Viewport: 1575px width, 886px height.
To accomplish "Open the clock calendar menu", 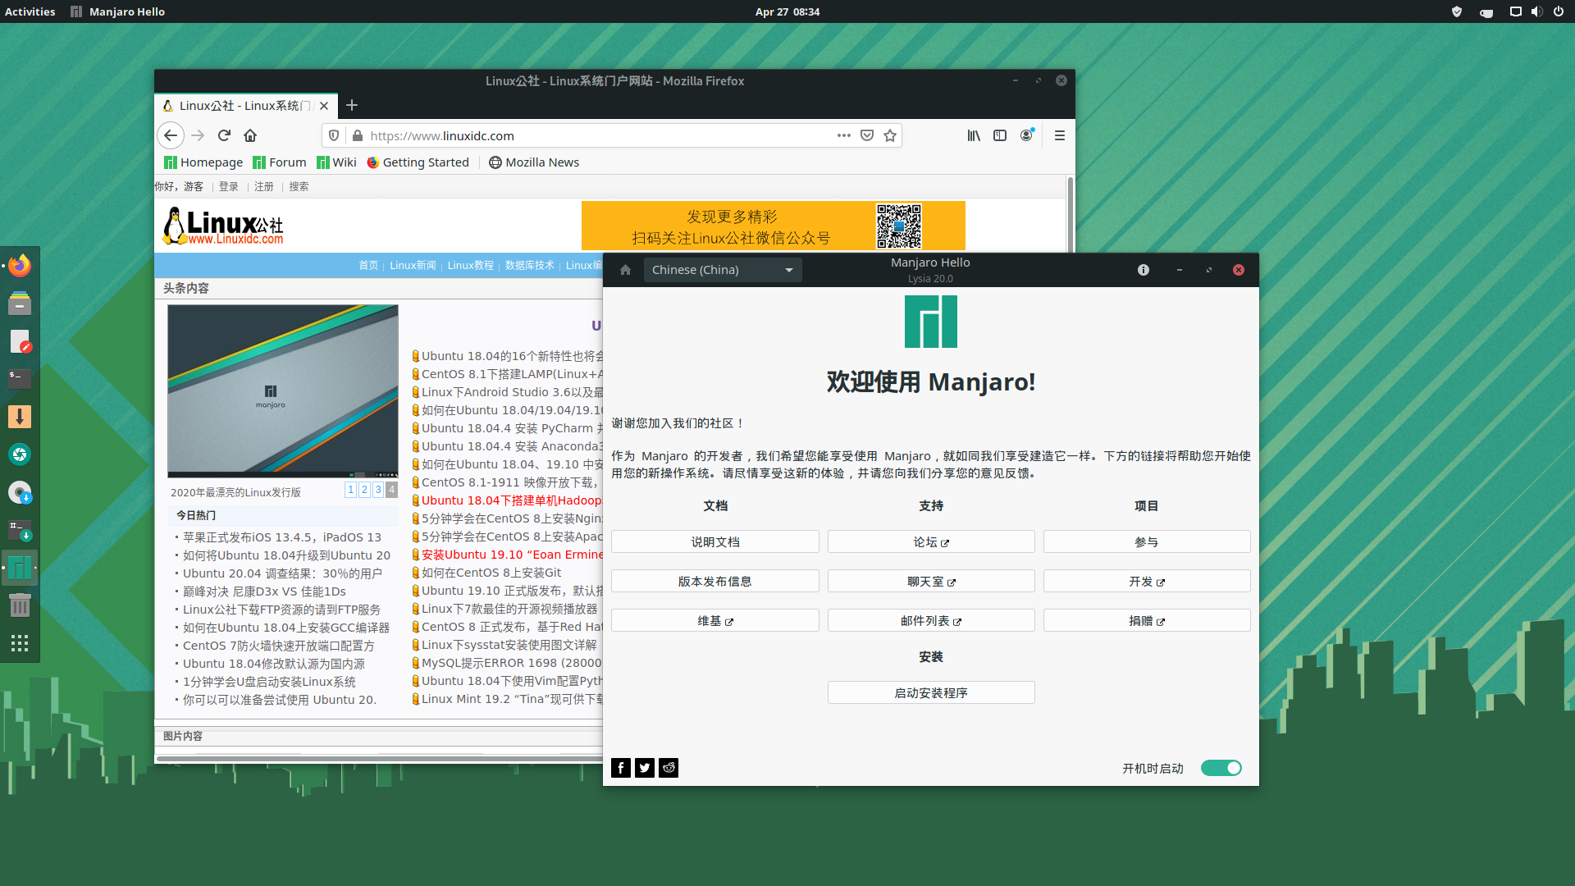I will pos(787,11).
